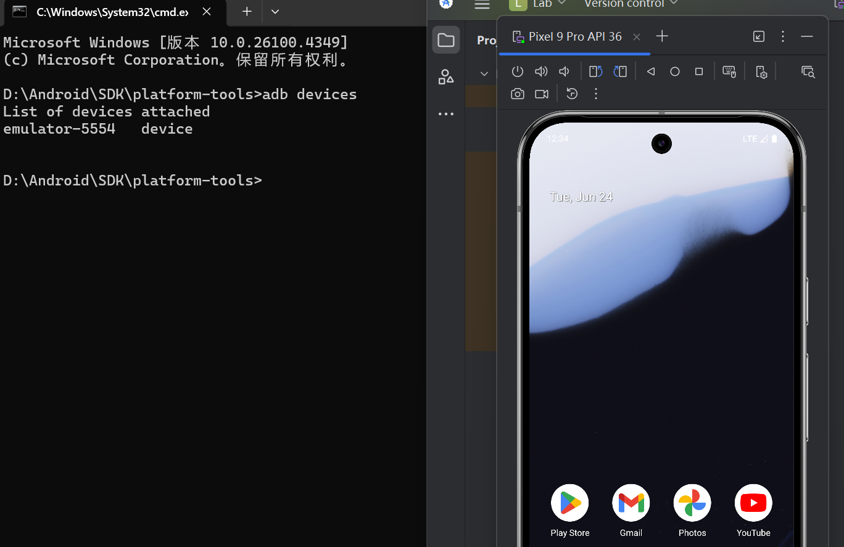Take an emulator screenshot with the camera icon

point(518,94)
